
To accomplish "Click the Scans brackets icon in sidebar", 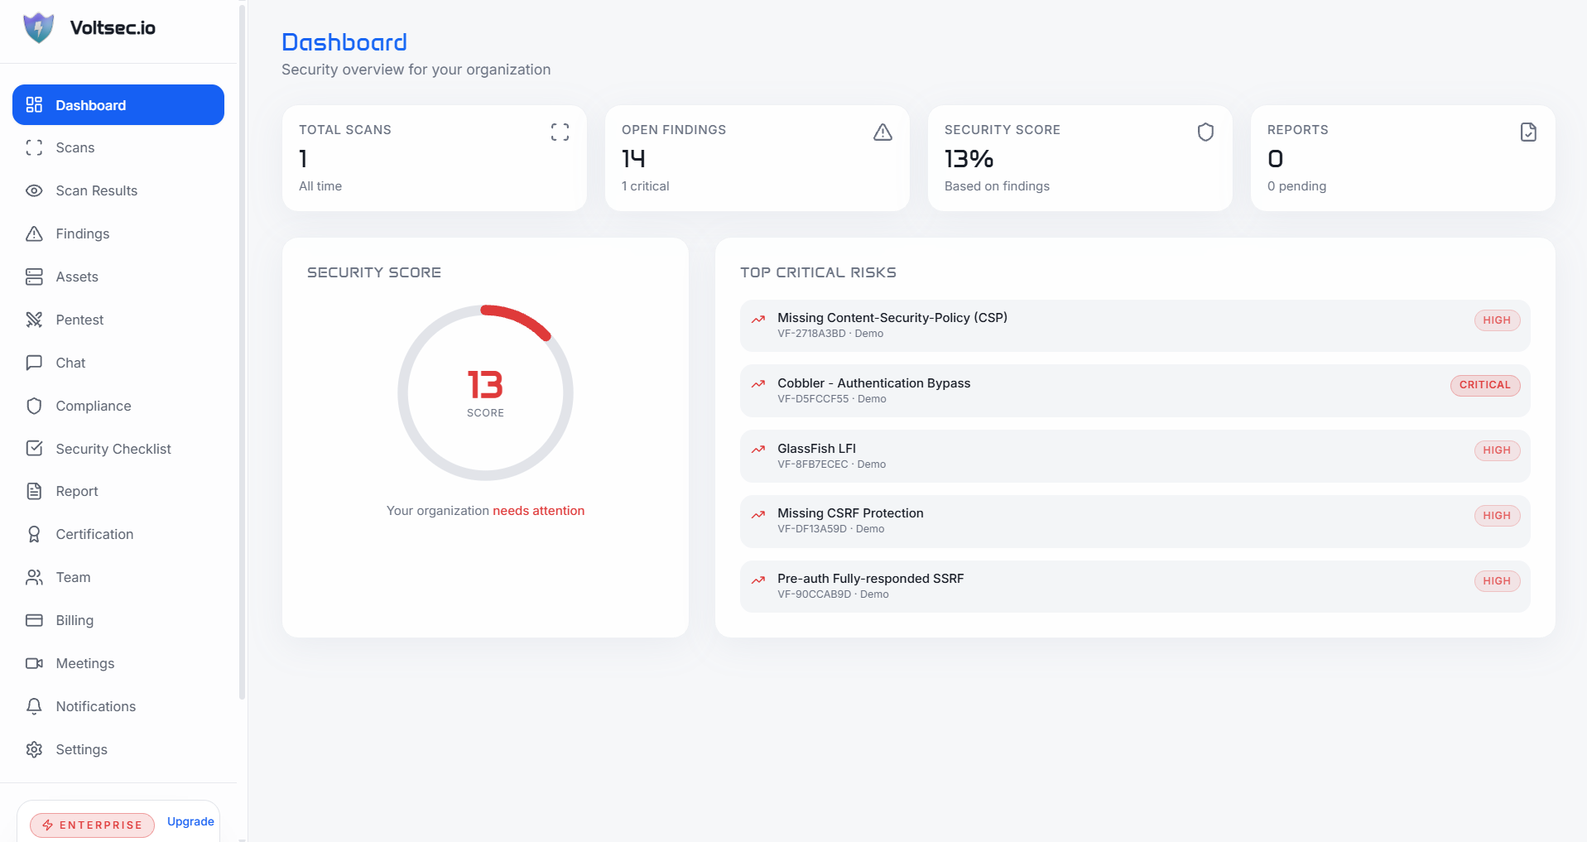I will 34,147.
